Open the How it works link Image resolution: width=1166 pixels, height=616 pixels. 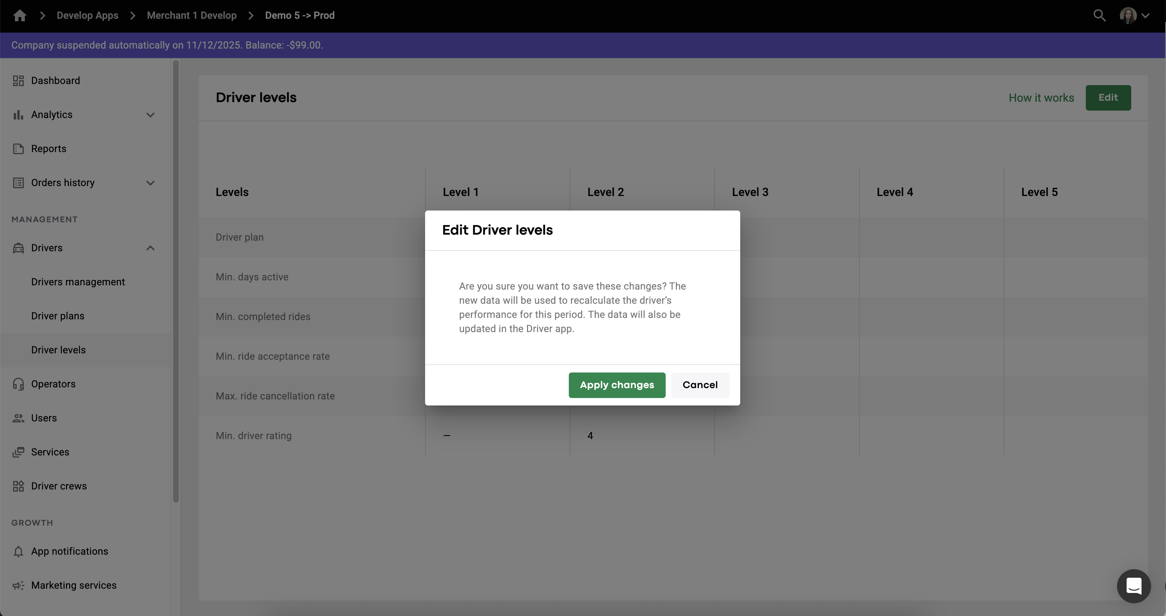click(1041, 98)
